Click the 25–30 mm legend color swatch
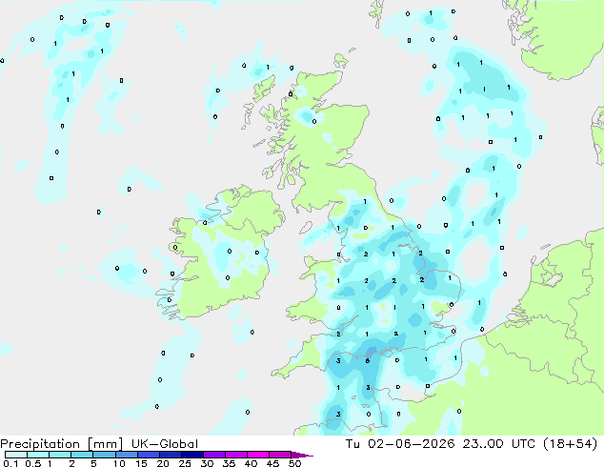Viewport: 604px width, 467px height. (192, 455)
